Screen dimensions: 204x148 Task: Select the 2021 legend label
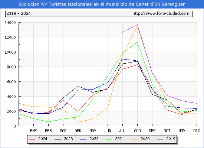click(x=119, y=139)
